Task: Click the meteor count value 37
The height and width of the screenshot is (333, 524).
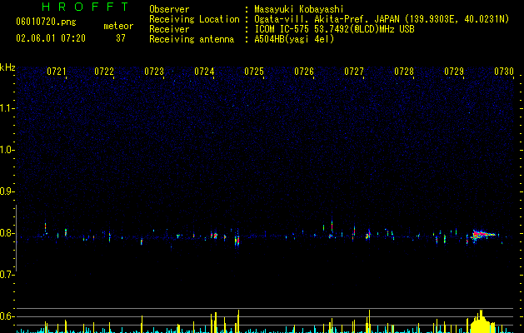Action: (x=121, y=38)
